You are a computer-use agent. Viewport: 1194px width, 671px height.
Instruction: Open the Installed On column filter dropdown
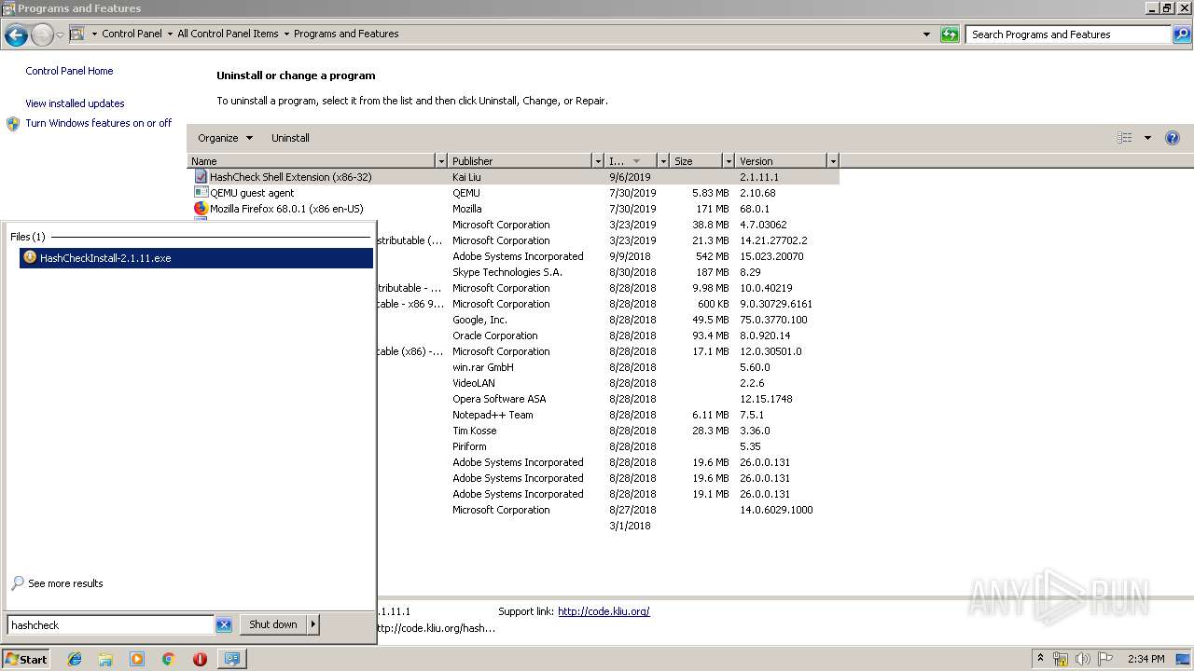pos(663,161)
